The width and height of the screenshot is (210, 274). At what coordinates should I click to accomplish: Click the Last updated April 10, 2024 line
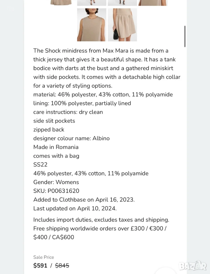(x=75, y=208)
